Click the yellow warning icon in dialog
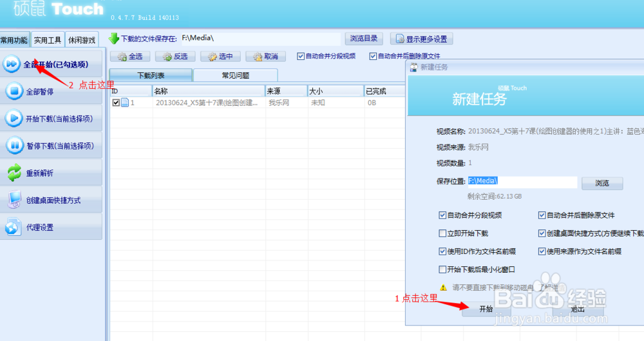644x341 pixels. 443,287
